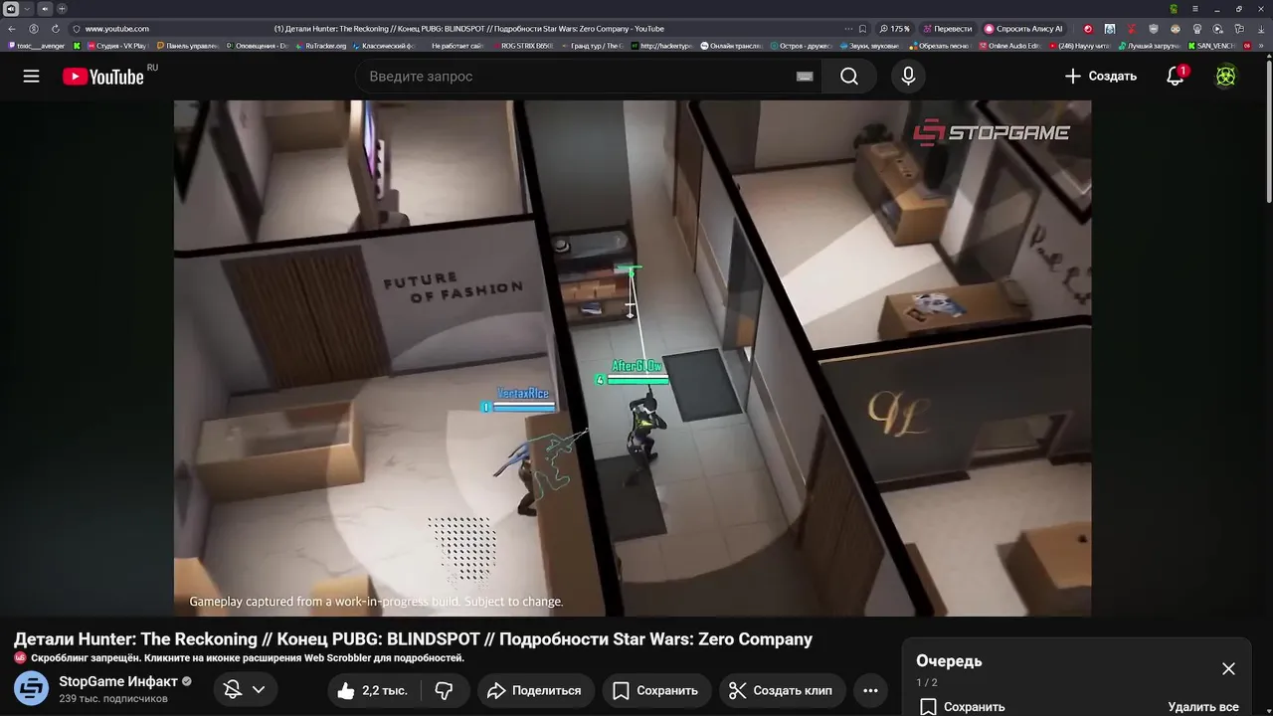Open the address bar three-dot options

tap(848, 29)
